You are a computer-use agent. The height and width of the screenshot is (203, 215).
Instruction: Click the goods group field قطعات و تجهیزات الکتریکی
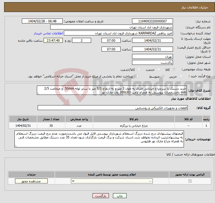pos(113,108)
